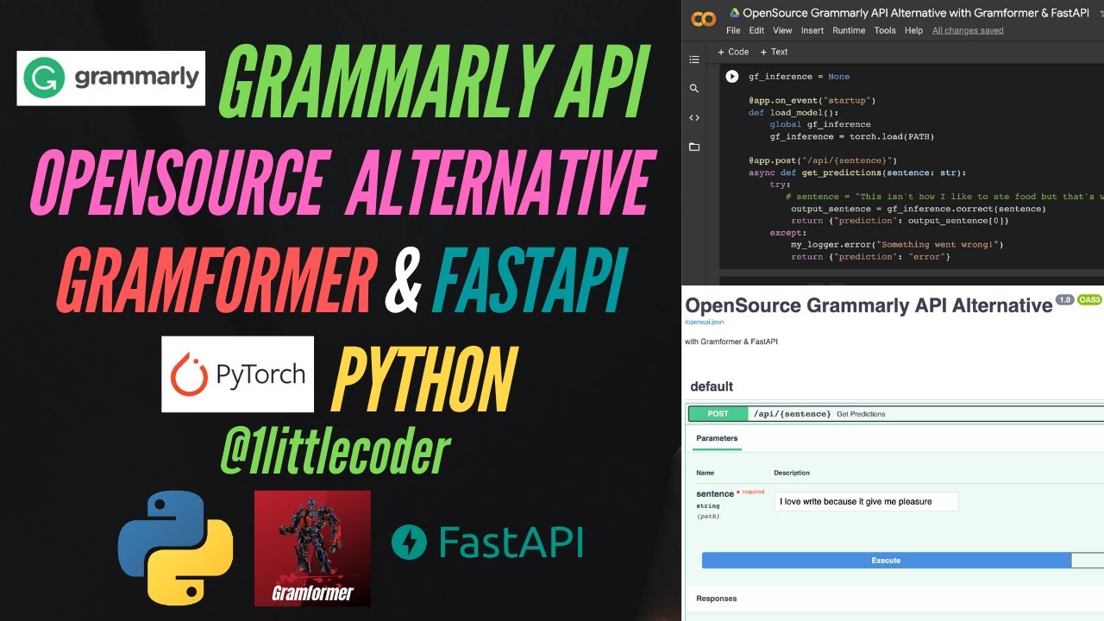
Task: Click the my_logger.error code line
Action: point(897,245)
